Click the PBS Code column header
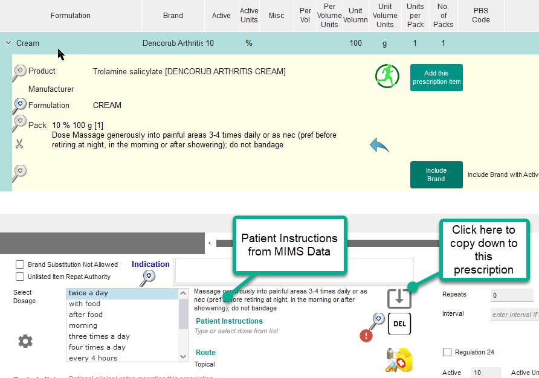 point(480,16)
